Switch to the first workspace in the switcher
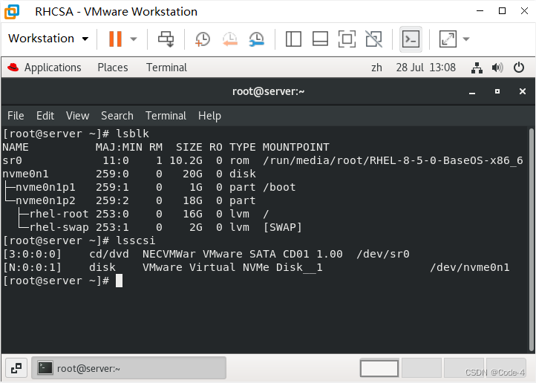 [379, 368]
